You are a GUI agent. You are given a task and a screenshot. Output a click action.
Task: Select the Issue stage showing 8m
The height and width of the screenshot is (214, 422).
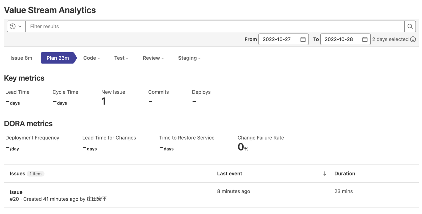21,58
